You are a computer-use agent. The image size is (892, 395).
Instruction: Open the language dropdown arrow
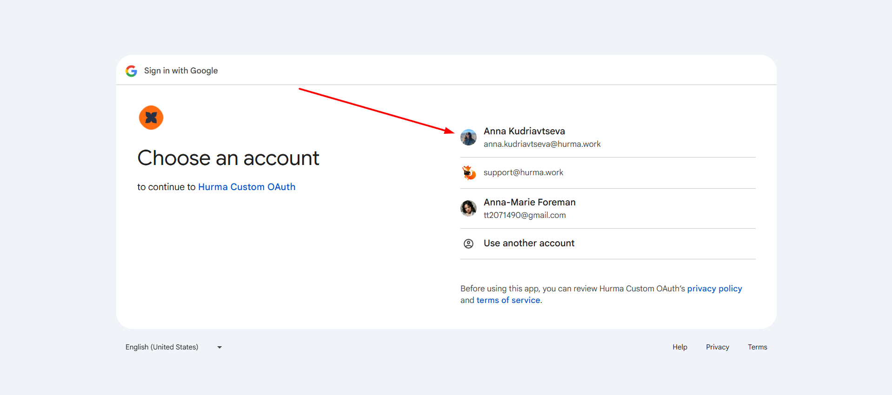pos(220,347)
